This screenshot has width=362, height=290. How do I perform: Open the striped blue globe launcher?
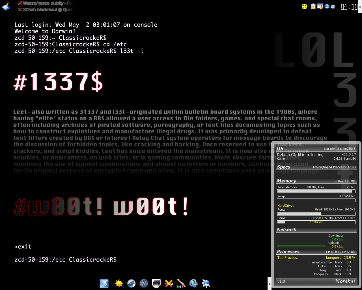point(144,283)
